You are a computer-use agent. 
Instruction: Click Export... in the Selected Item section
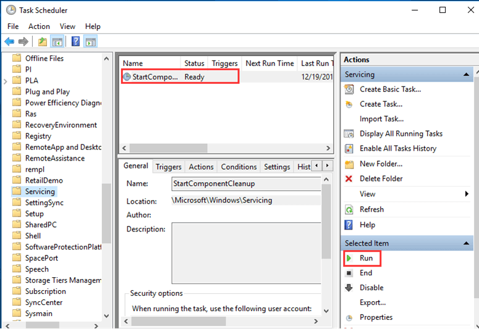tap(373, 302)
